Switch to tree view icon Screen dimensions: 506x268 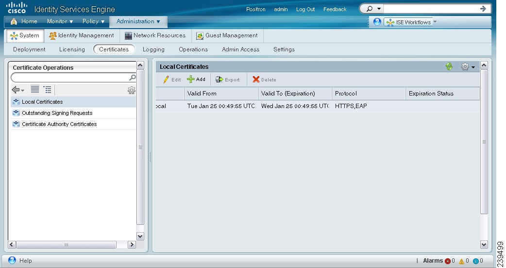(48, 90)
